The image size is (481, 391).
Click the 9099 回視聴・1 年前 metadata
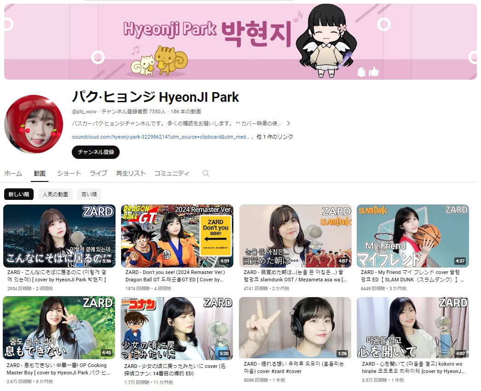tap(264, 380)
